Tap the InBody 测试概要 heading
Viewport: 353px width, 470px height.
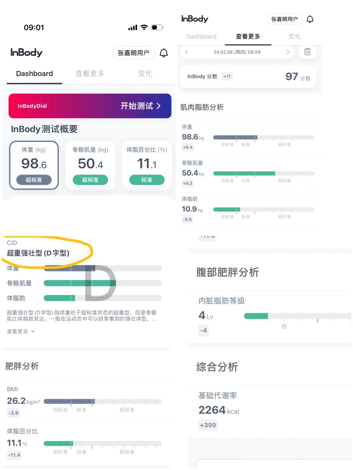click(44, 129)
